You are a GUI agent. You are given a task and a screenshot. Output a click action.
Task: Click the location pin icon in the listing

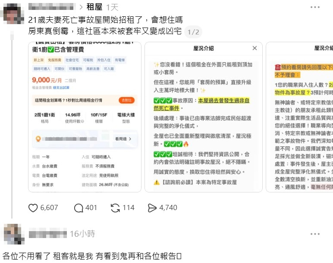[x=38, y=139]
